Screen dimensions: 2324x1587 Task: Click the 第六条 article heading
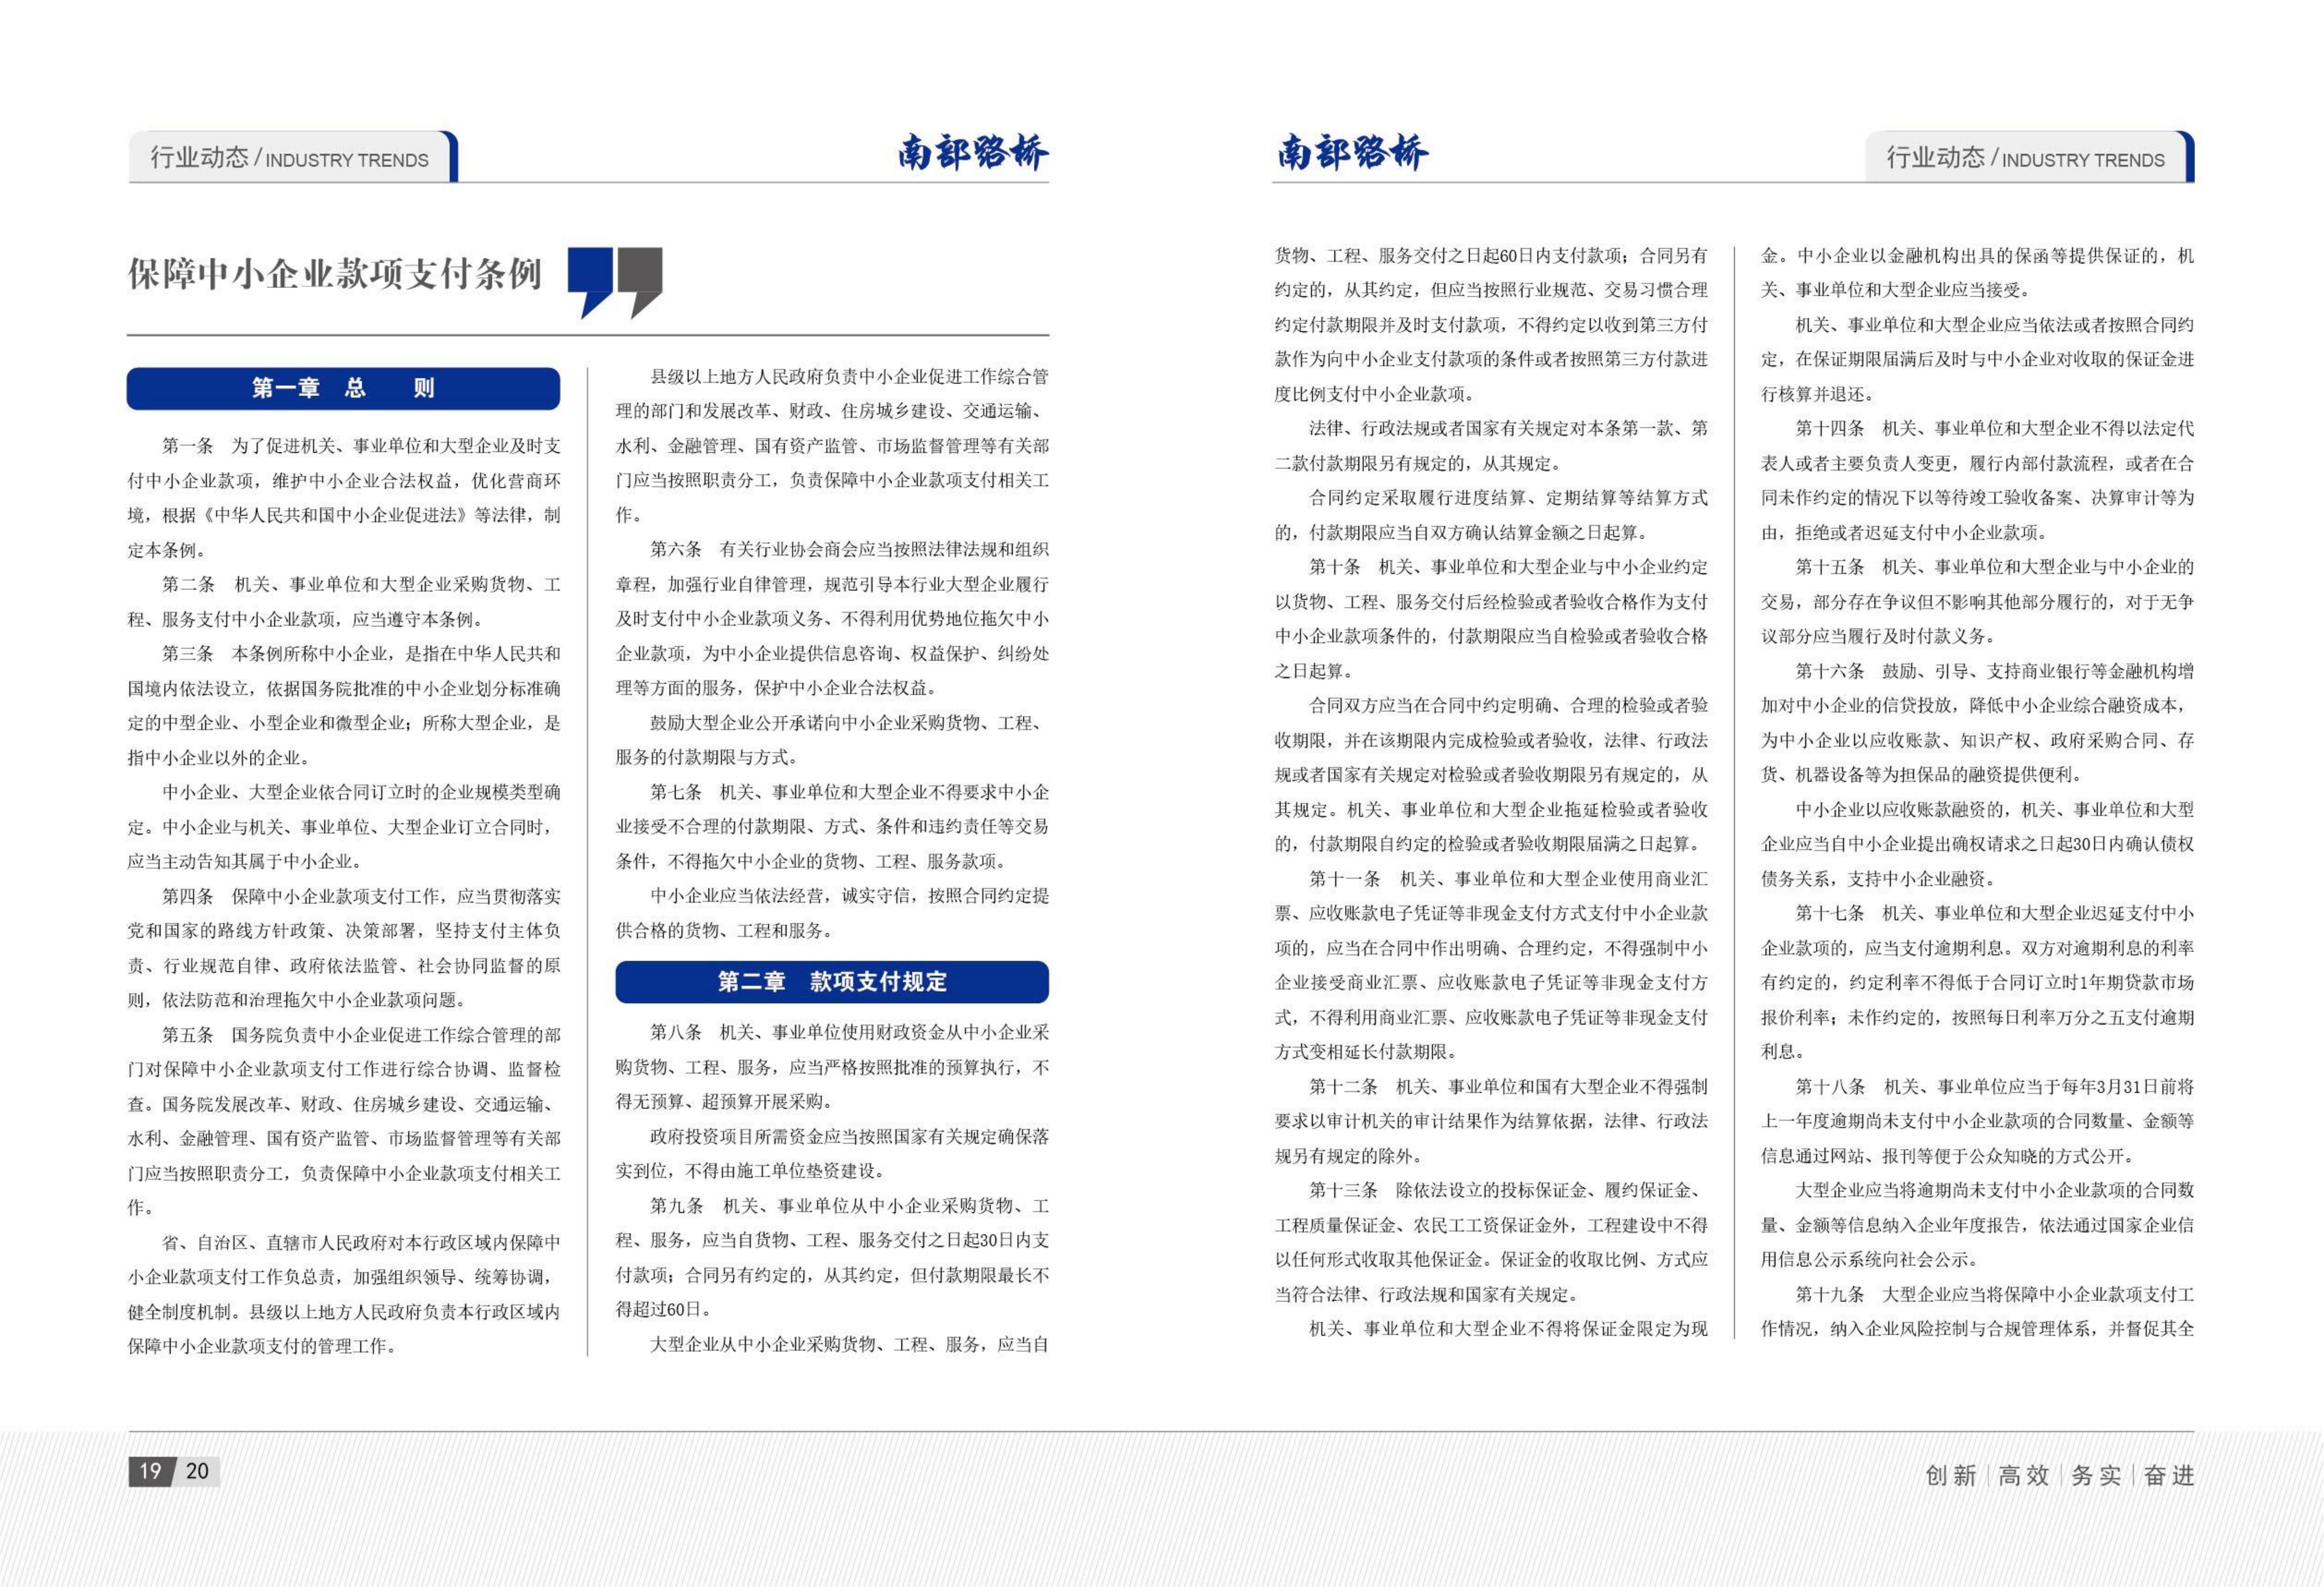click(x=676, y=549)
